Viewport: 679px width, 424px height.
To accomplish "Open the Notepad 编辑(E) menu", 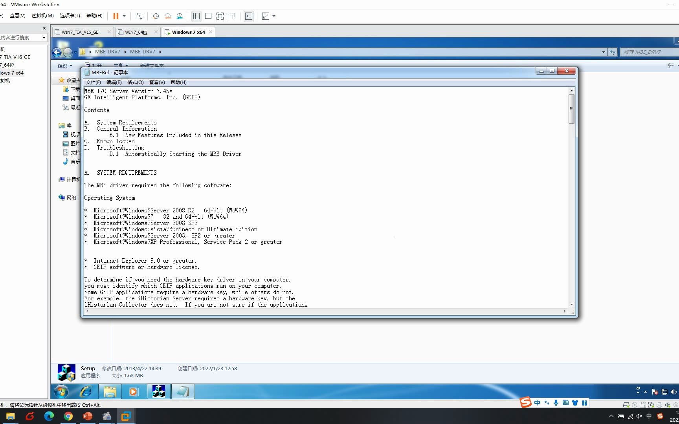I will pyautogui.click(x=114, y=82).
